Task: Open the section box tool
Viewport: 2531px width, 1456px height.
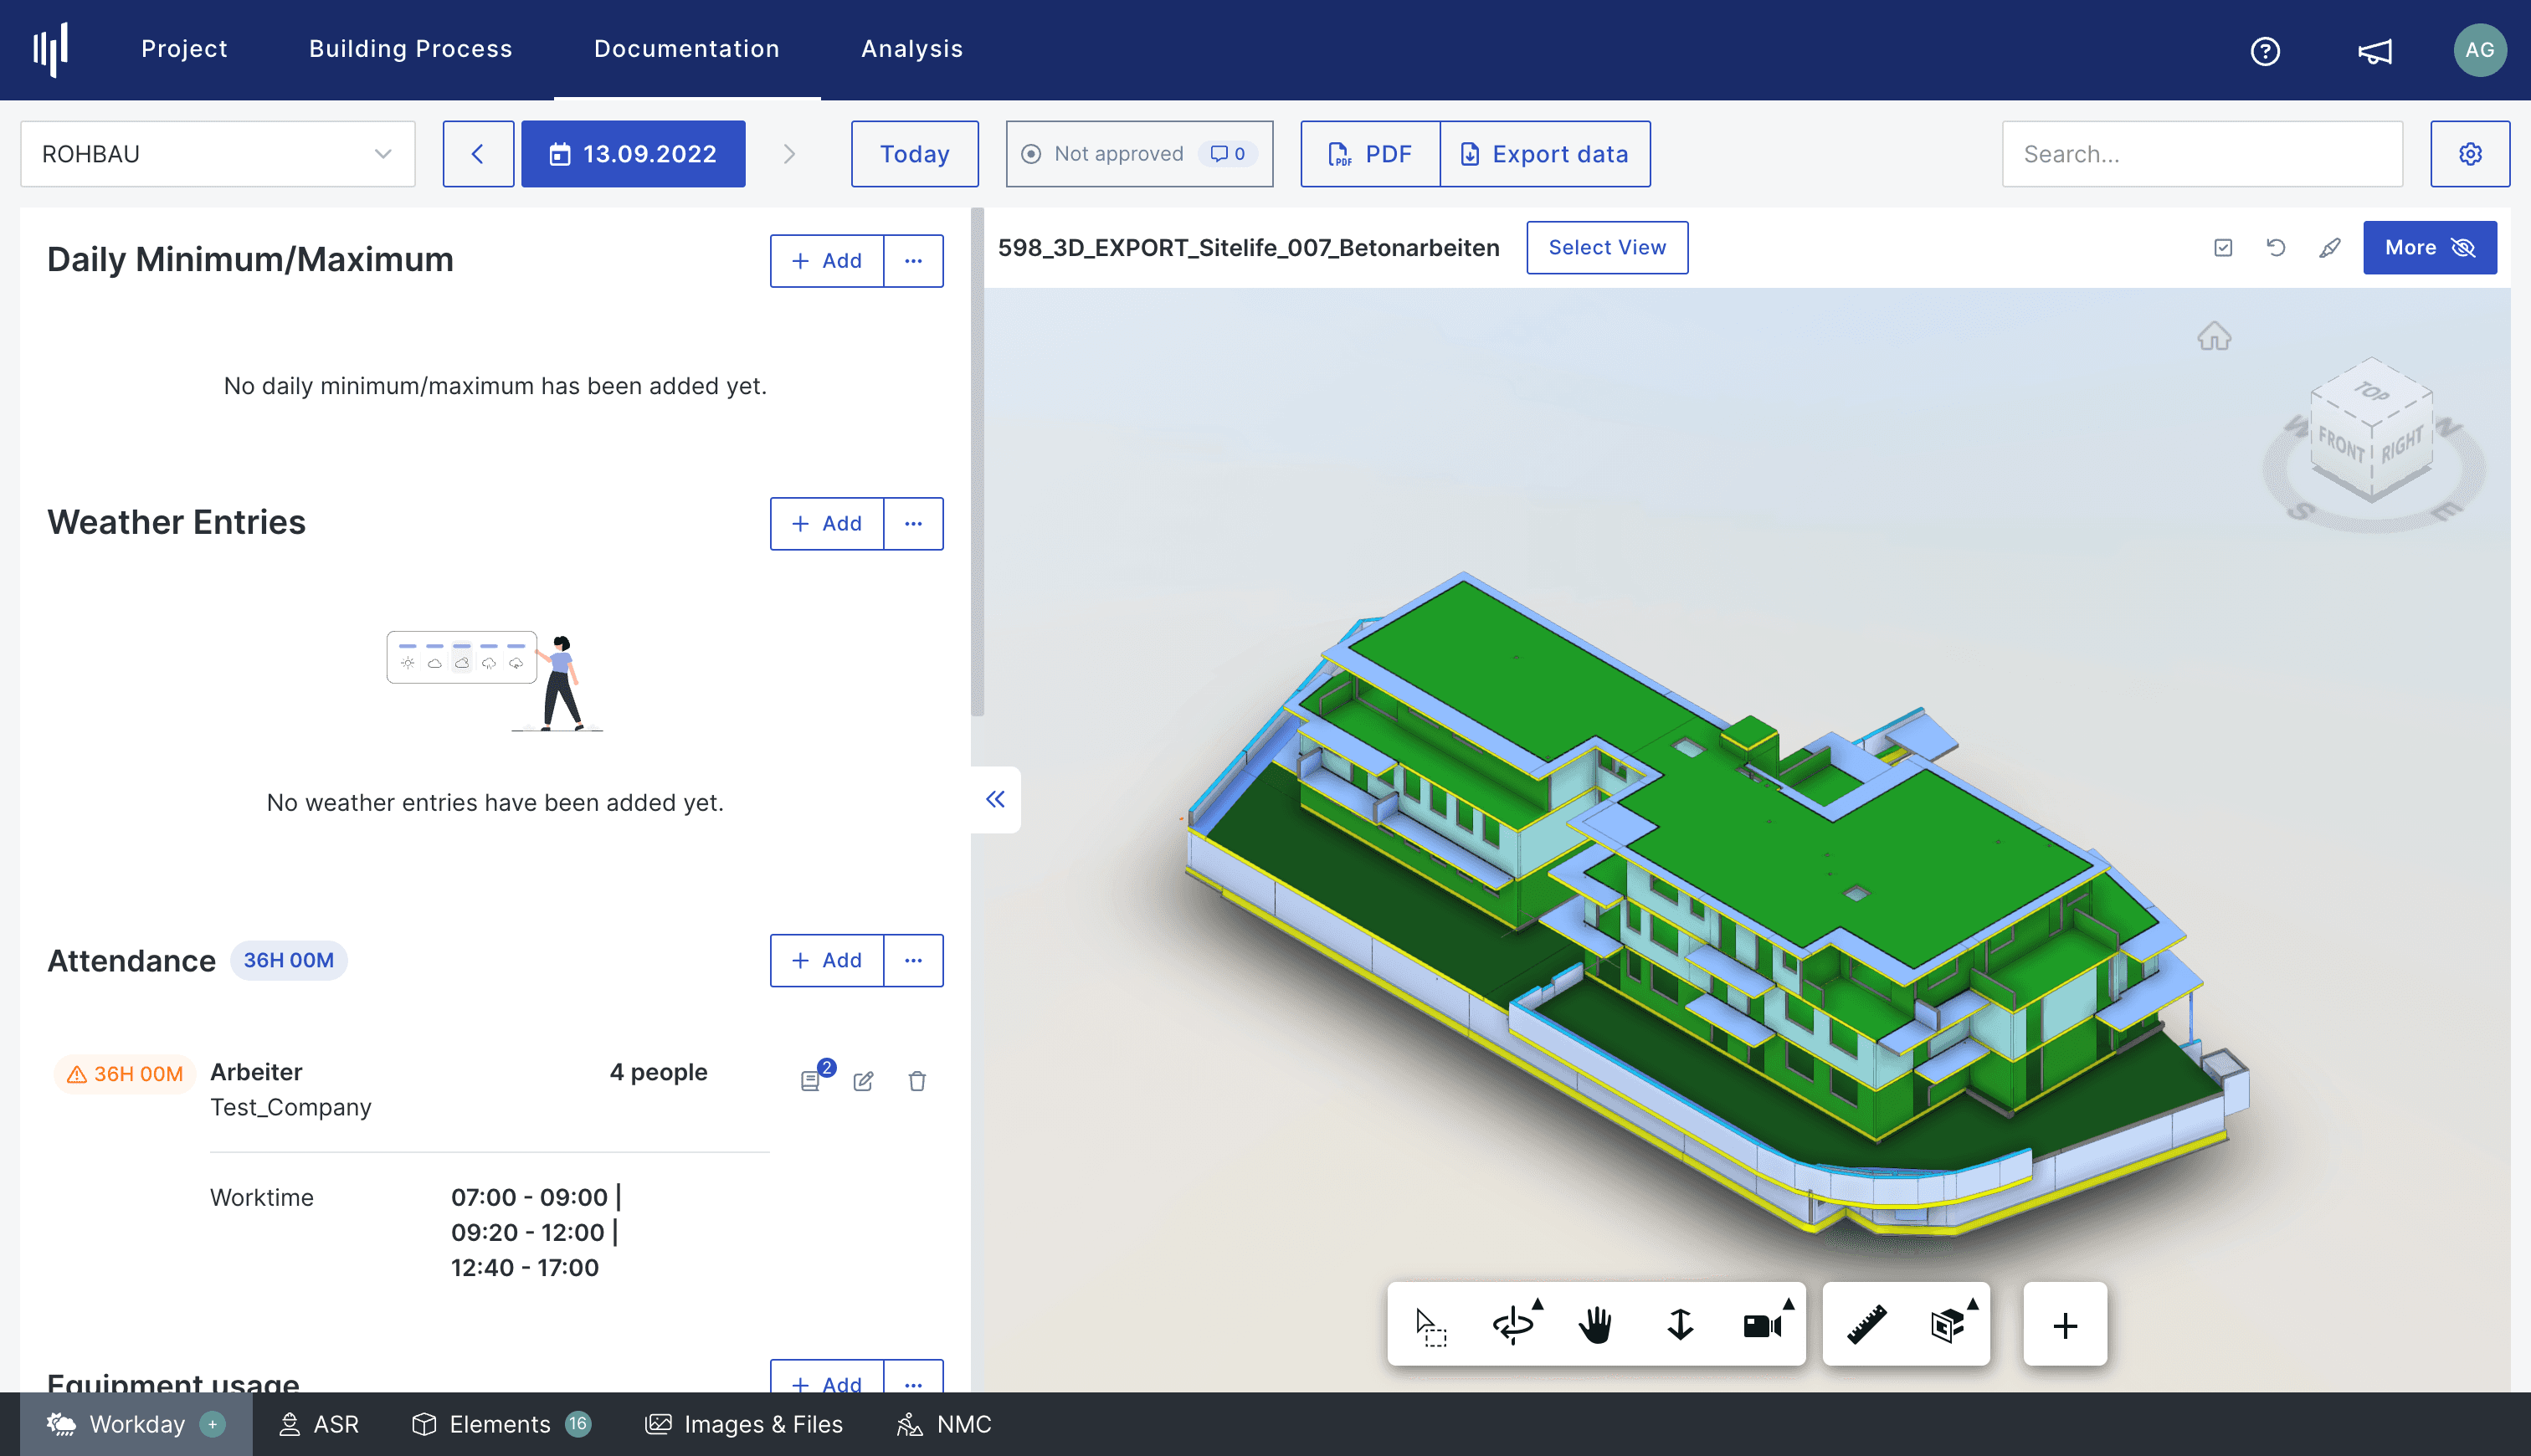Action: pos(1947,1325)
